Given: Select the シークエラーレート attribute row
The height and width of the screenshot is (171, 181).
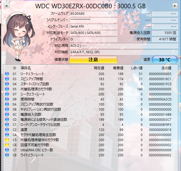Looking at the screenshot, I should tap(88, 94).
